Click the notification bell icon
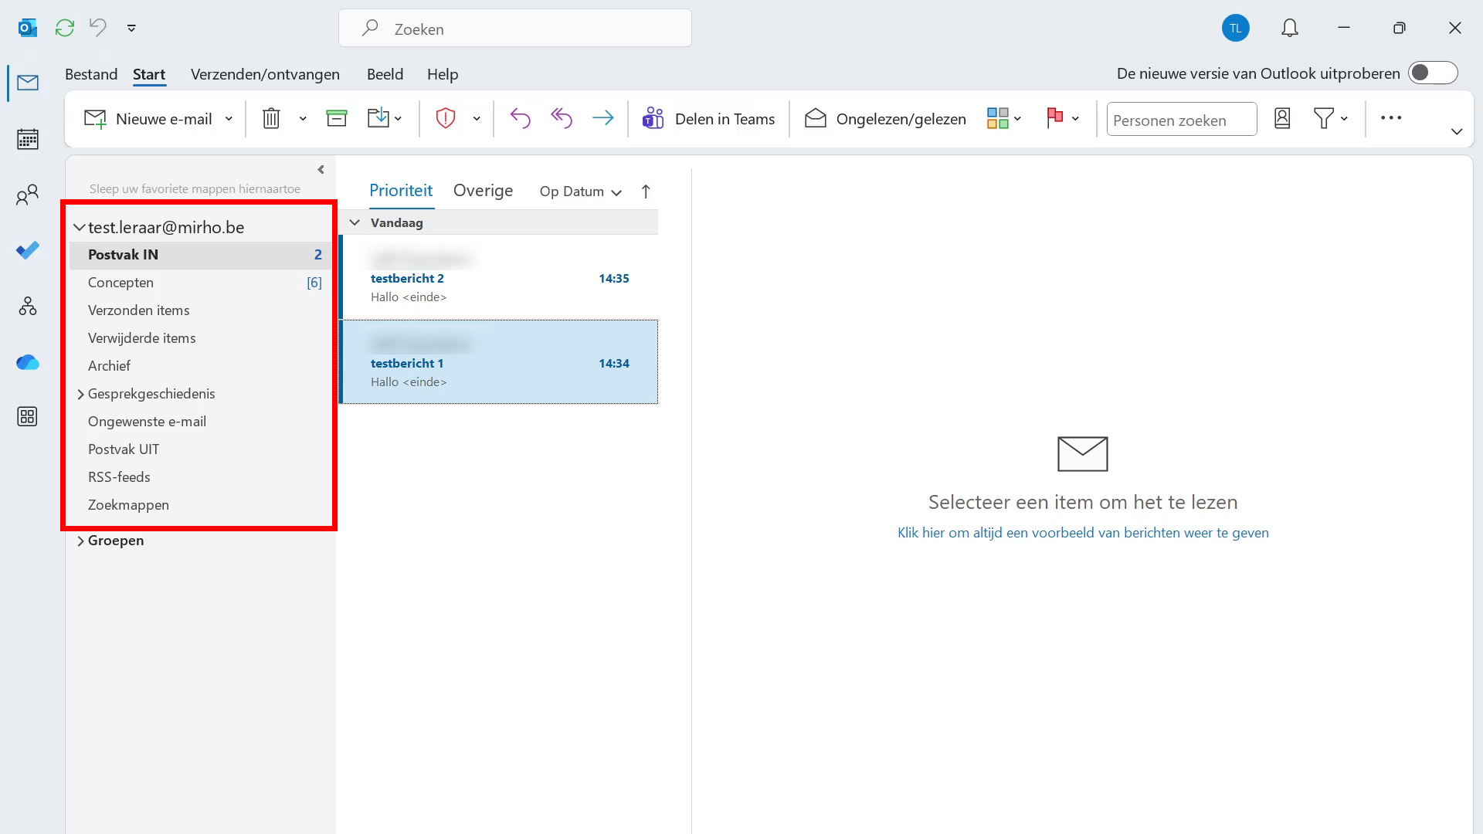 coord(1289,29)
